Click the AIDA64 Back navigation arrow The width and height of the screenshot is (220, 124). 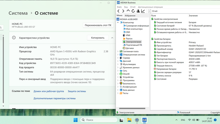click(119, 11)
